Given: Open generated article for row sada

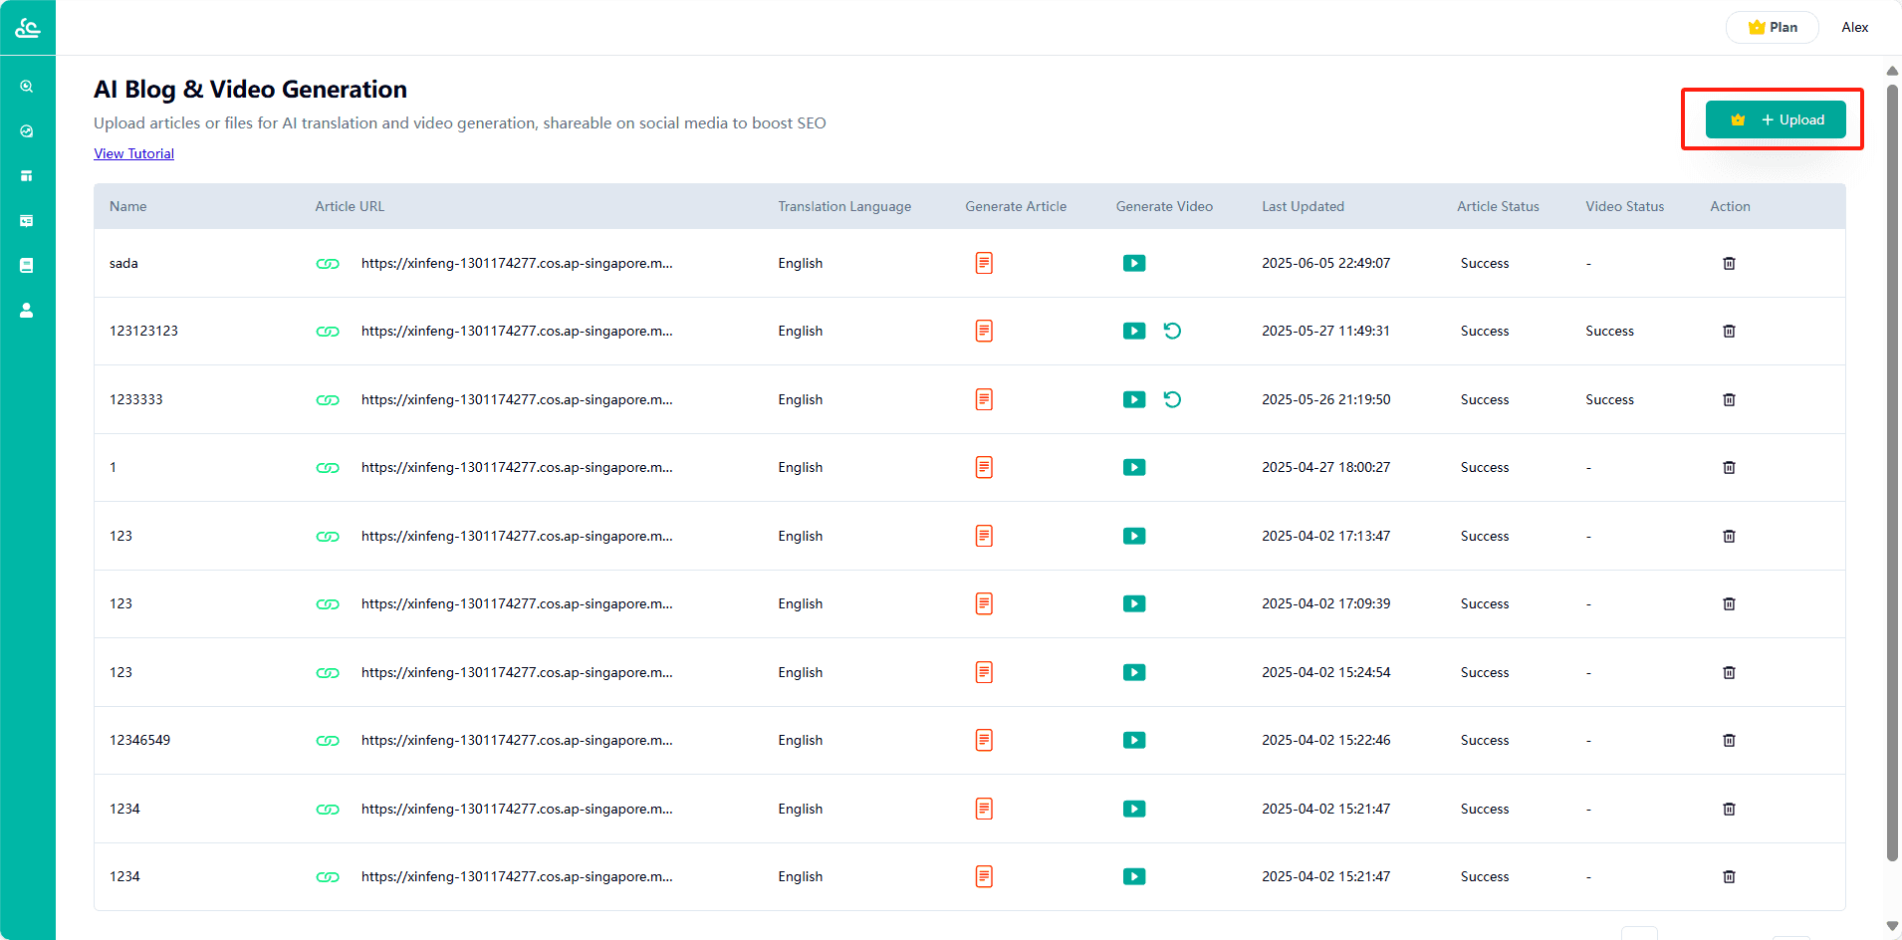Looking at the screenshot, I should point(984,263).
